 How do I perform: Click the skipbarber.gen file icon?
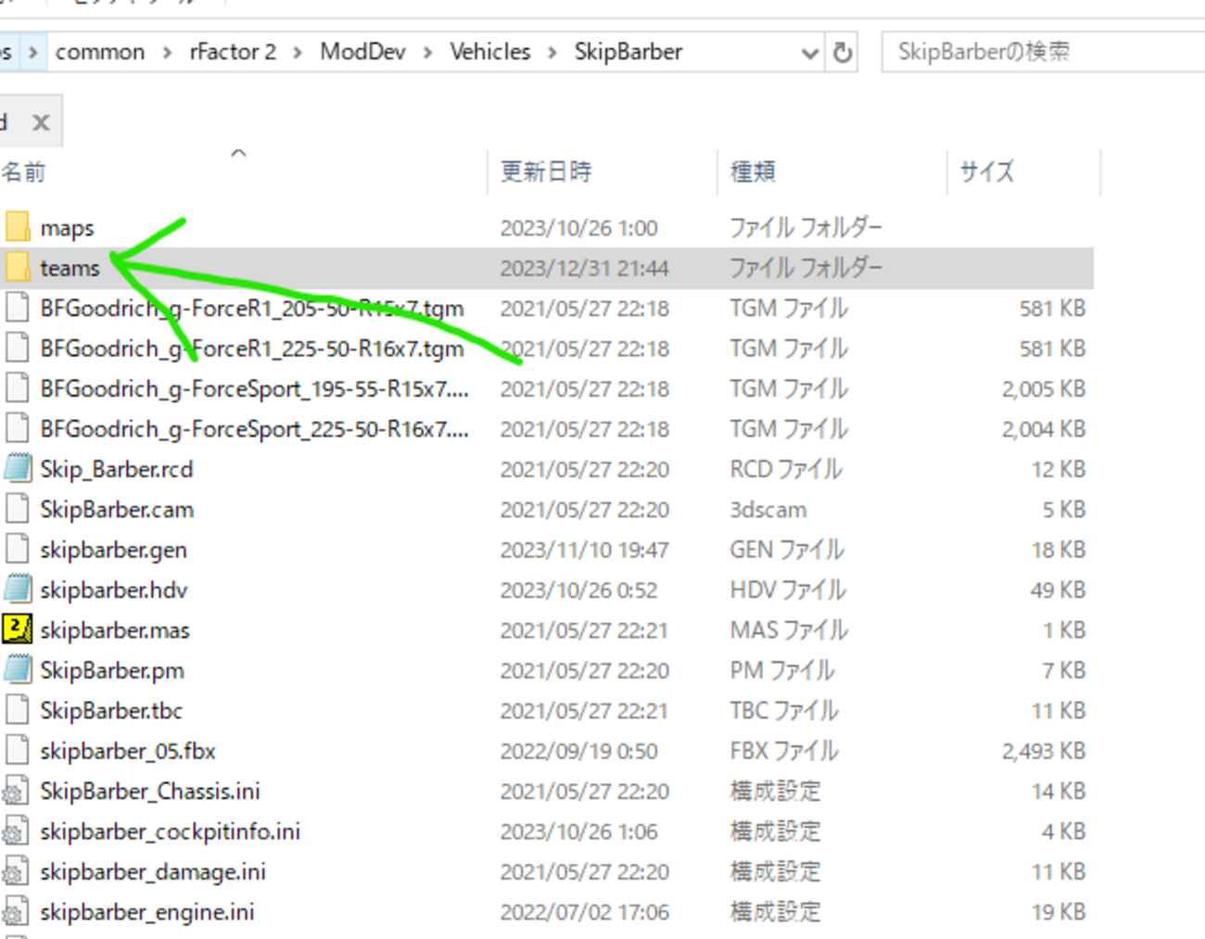pos(17,550)
